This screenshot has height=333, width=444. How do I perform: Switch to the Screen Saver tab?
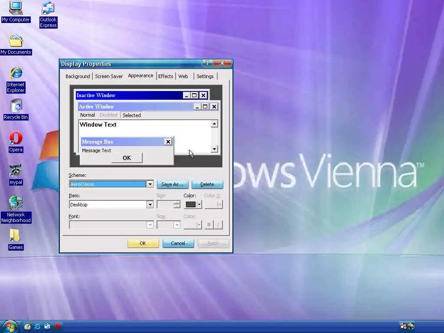[109, 76]
